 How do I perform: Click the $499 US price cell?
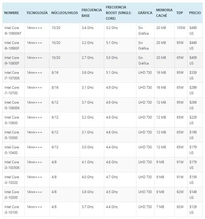pos(195,30)
